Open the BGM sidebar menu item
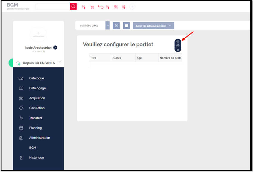The height and width of the screenshot is (172, 253). [x=33, y=148]
